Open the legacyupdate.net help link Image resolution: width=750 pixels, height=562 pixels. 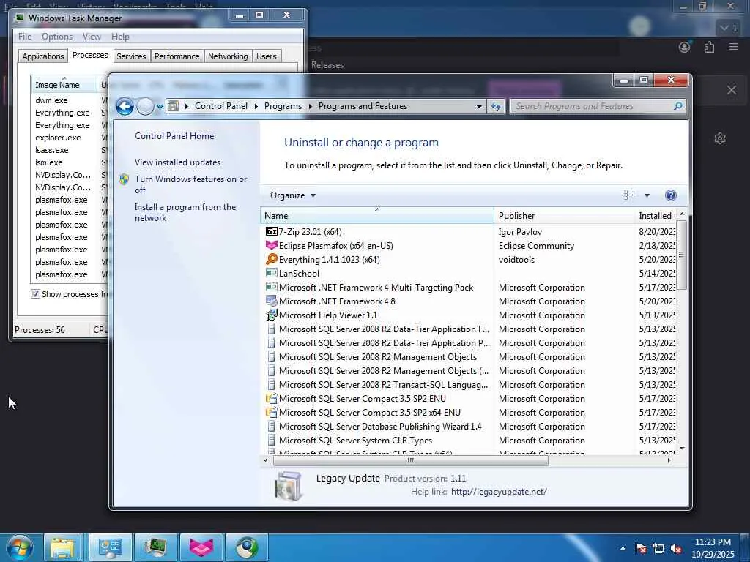tap(499, 492)
